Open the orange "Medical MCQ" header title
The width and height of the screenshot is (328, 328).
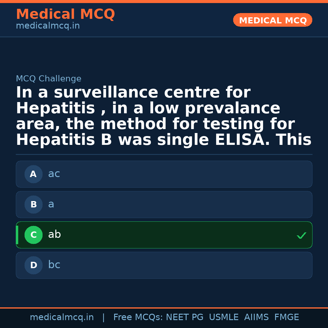(65, 14)
